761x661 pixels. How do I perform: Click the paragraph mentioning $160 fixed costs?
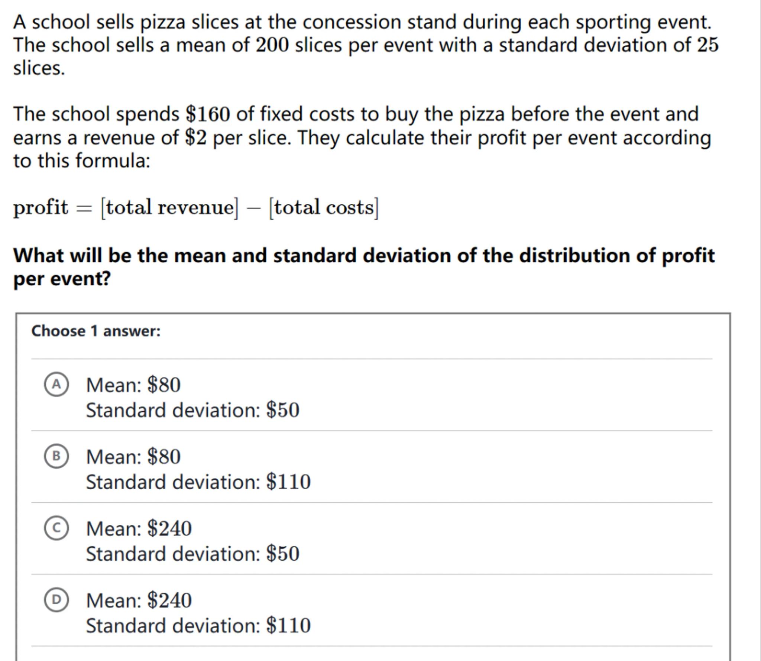(362, 137)
